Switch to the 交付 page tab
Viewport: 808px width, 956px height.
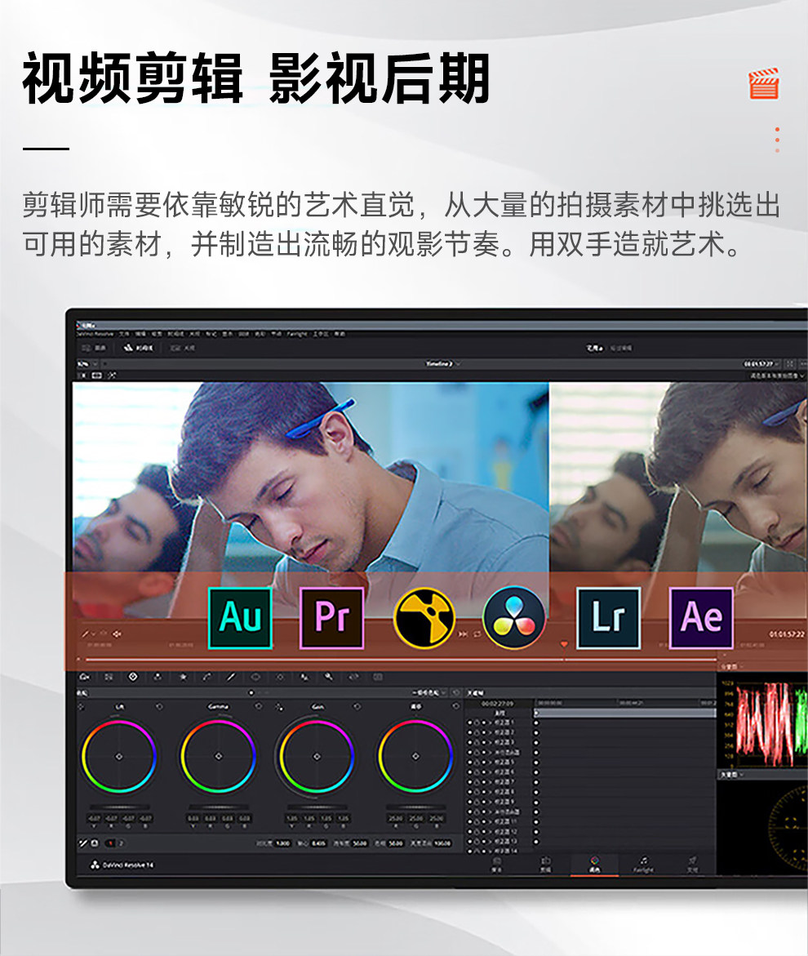[692, 865]
